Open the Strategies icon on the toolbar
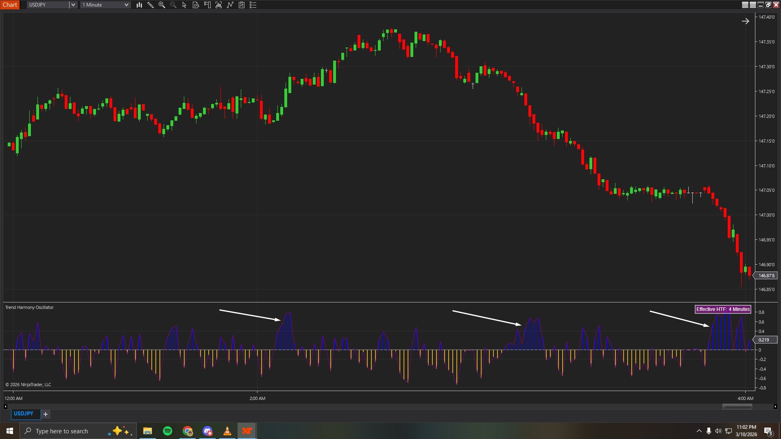 coord(230,5)
